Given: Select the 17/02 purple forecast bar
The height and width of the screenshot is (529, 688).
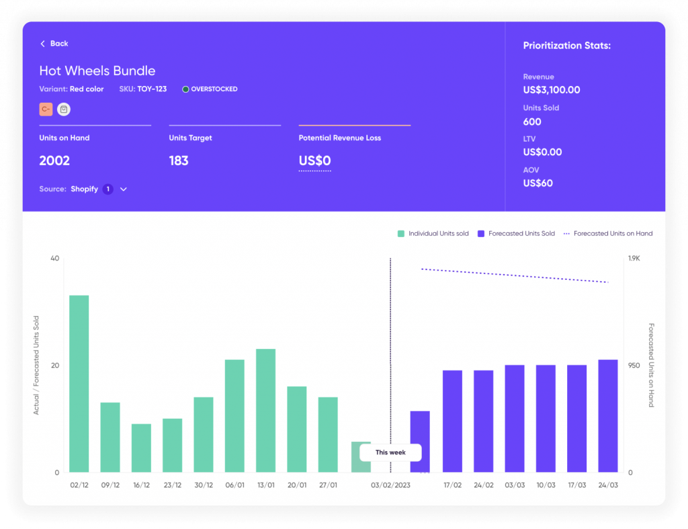Looking at the screenshot, I should pyautogui.click(x=452, y=421).
